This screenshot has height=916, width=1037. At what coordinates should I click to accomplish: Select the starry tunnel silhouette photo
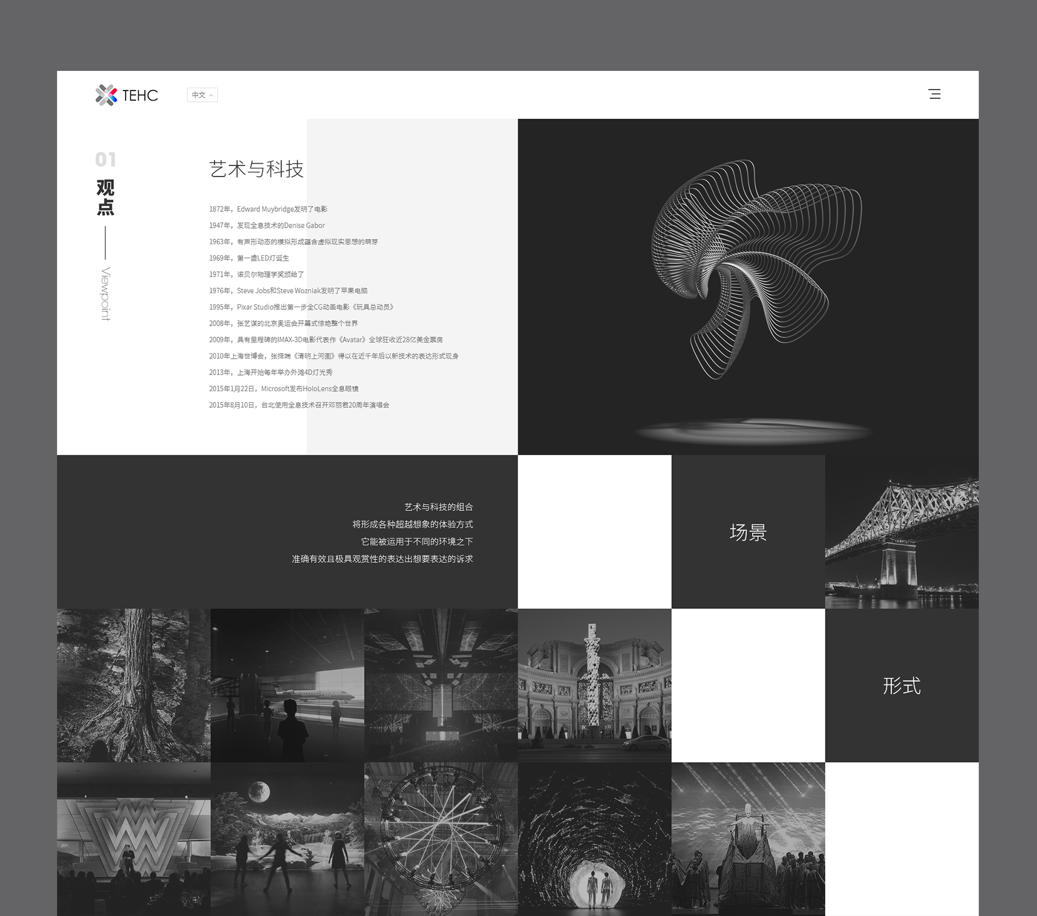[595, 839]
